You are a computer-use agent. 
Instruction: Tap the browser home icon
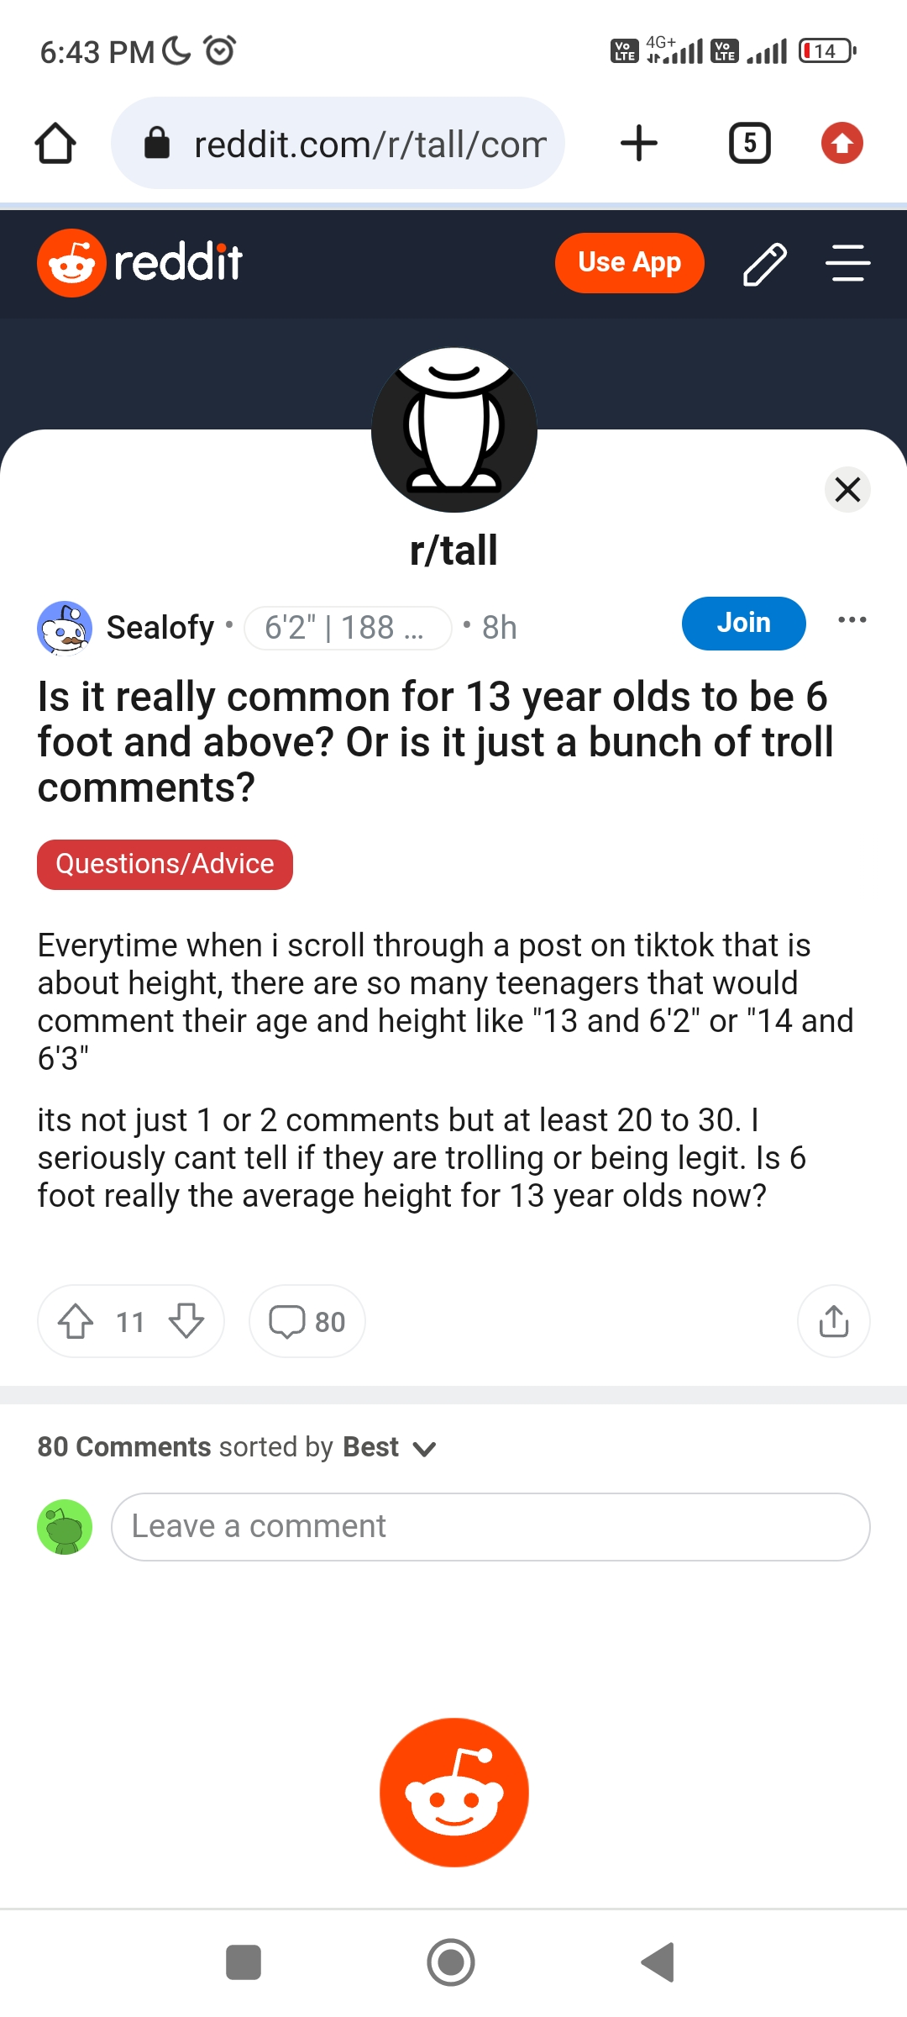tap(55, 143)
